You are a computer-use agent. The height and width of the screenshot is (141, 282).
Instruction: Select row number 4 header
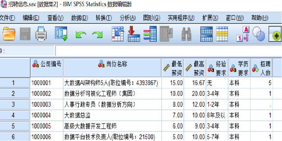15,116
